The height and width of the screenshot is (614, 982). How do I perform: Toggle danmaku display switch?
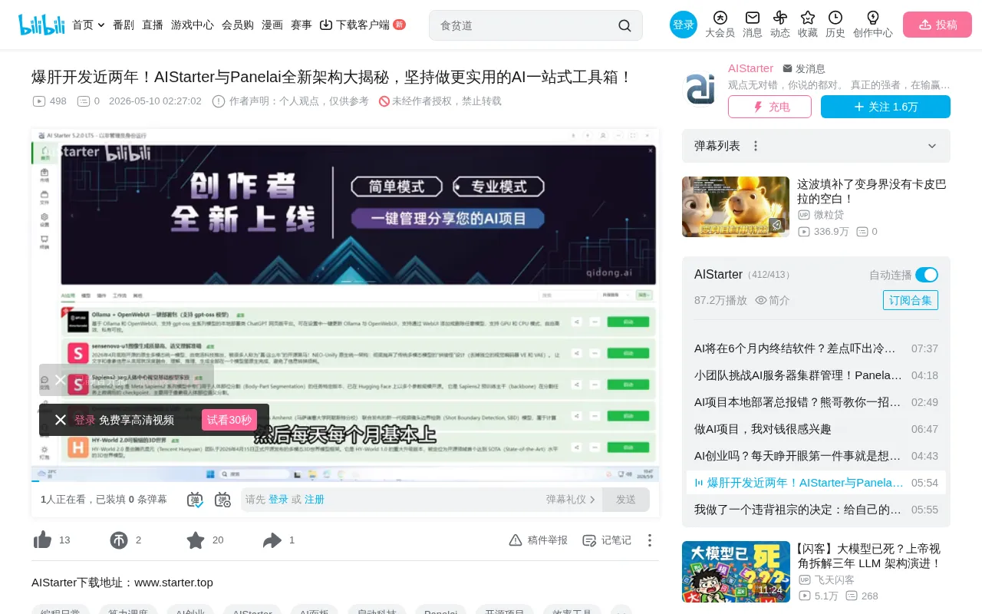[x=195, y=500]
